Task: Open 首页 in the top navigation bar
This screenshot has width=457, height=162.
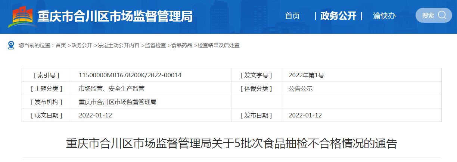Action: (292, 16)
